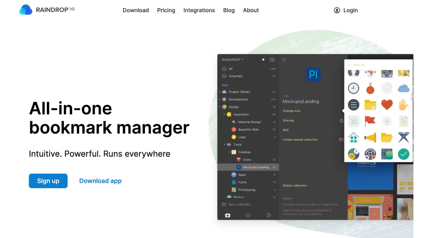The height and width of the screenshot is (238, 422).
Task: Collapse the Tools collection
Action: coord(224,145)
